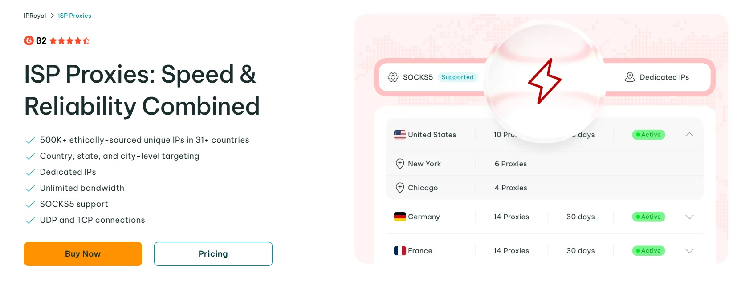Click the United States flag icon
Image resolution: width=733 pixels, height=281 pixels.
[399, 134]
